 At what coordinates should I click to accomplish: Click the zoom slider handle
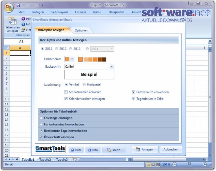[x=189, y=164]
